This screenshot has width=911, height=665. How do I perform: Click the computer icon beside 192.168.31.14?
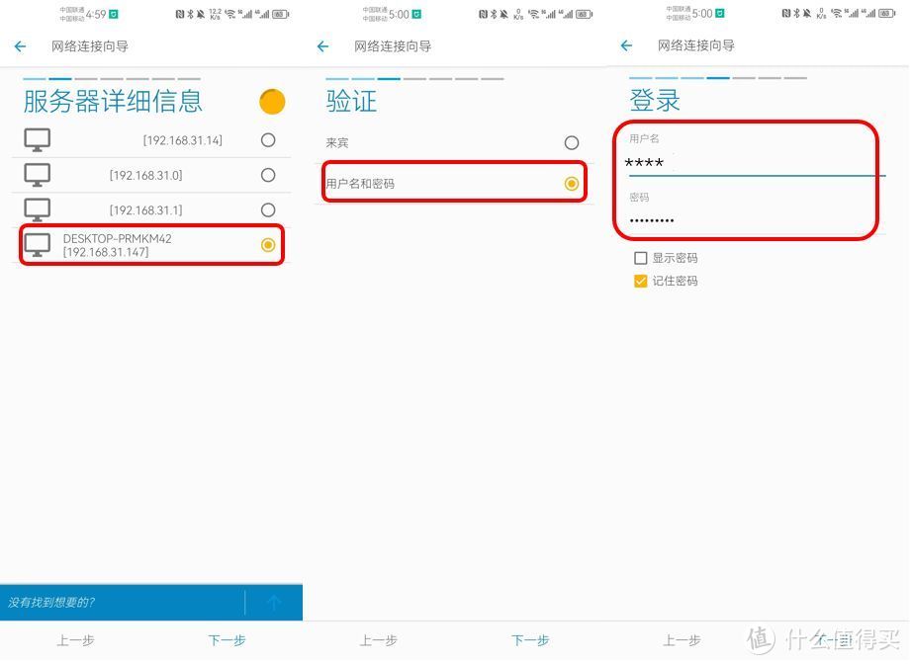(x=37, y=138)
